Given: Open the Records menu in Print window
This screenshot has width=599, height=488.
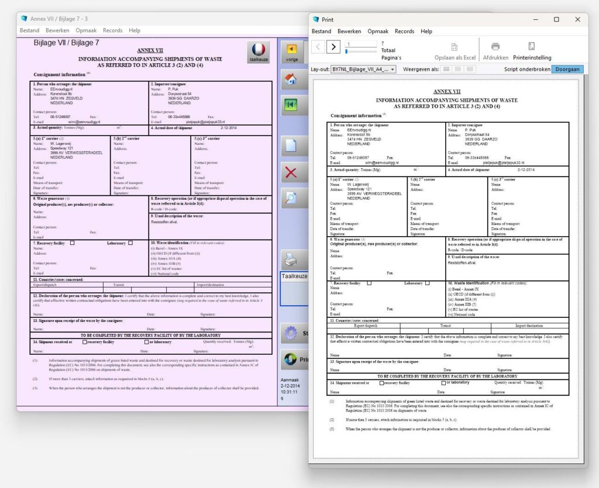Looking at the screenshot, I should [404, 32].
